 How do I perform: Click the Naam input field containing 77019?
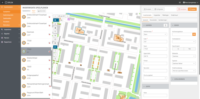[x=155, y=49]
